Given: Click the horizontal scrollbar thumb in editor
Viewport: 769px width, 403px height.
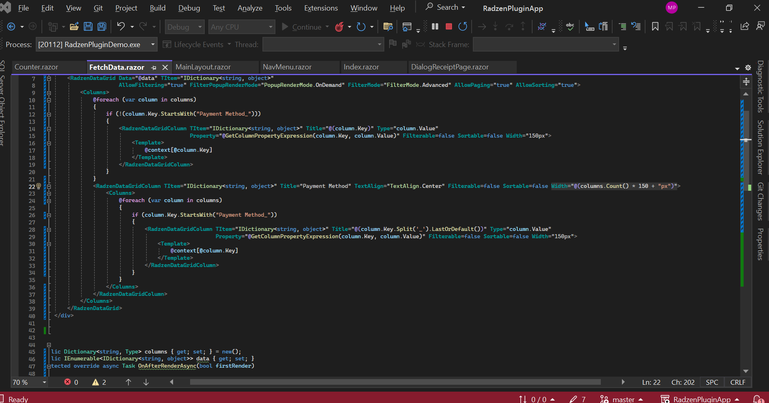Looking at the screenshot, I should [395, 382].
